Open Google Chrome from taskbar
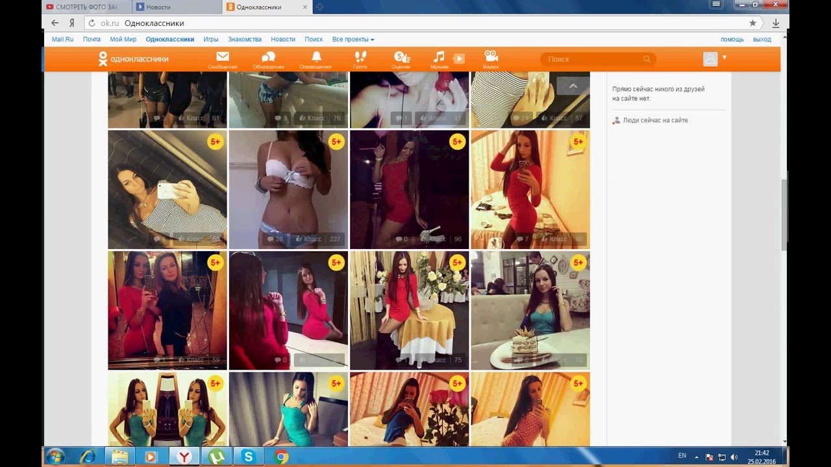Screen dimensions: 831x467 point(281,457)
